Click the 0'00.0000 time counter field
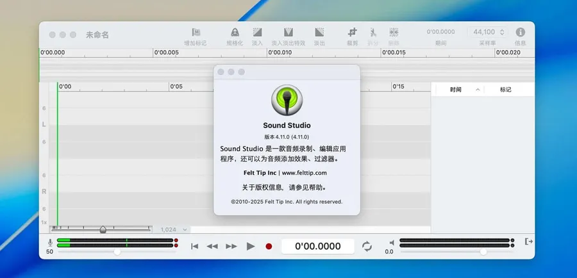 [x=317, y=246]
